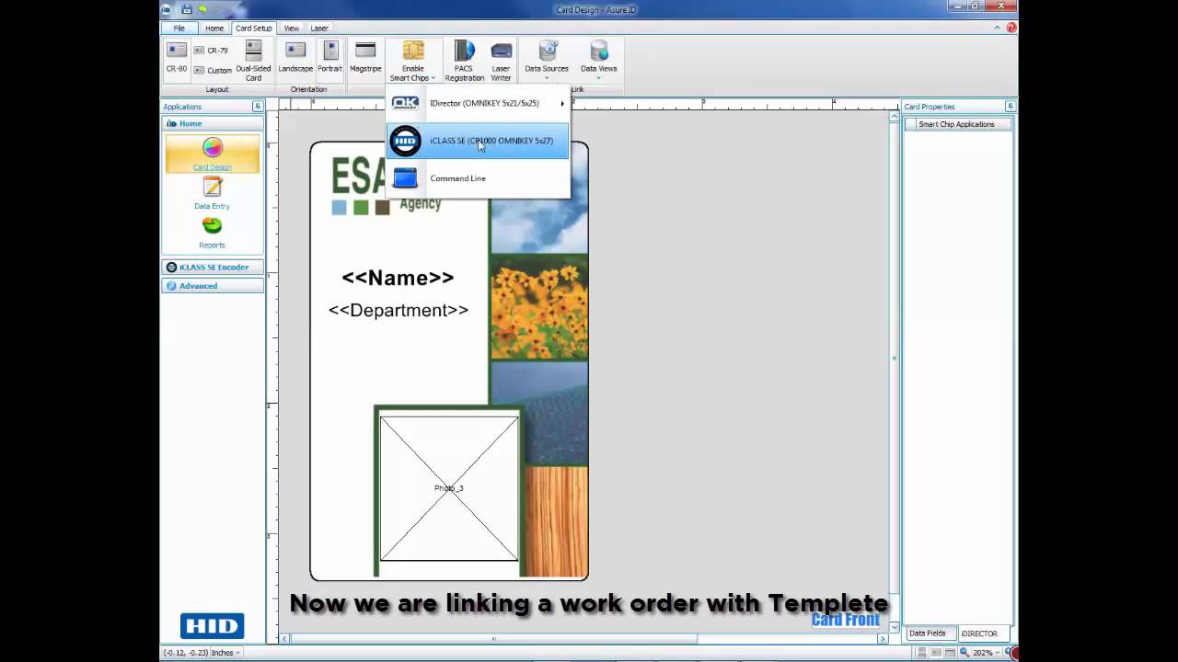The height and width of the screenshot is (662, 1178).
Task: Click vertical scrollbar down arrow
Action: tap(894, 627)
